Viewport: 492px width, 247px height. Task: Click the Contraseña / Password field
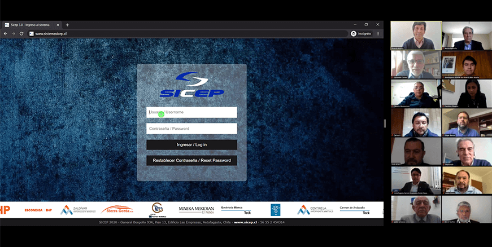191,129
